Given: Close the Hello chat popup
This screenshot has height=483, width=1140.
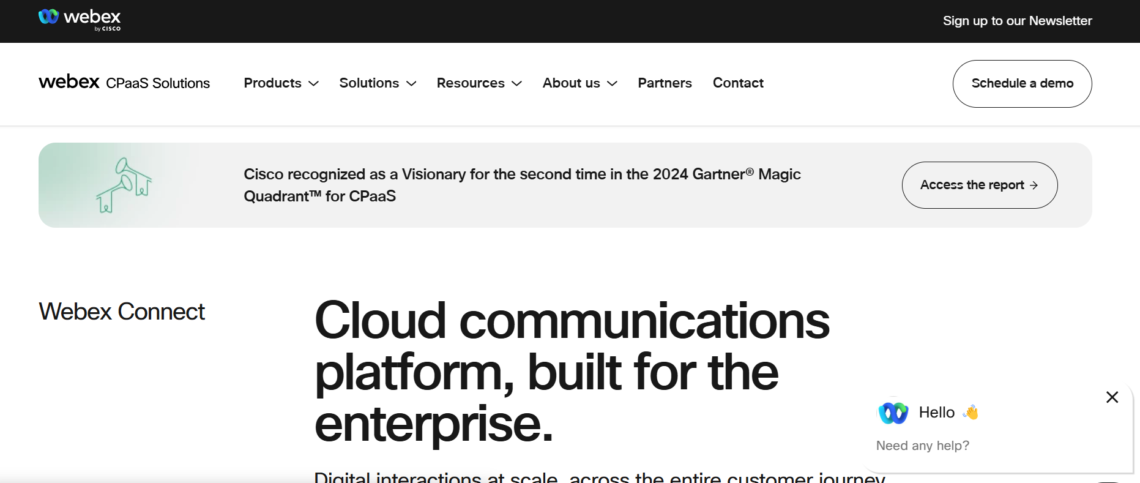Looking at the screenshot, I should pyautogui.click(x=1112, y=397).
